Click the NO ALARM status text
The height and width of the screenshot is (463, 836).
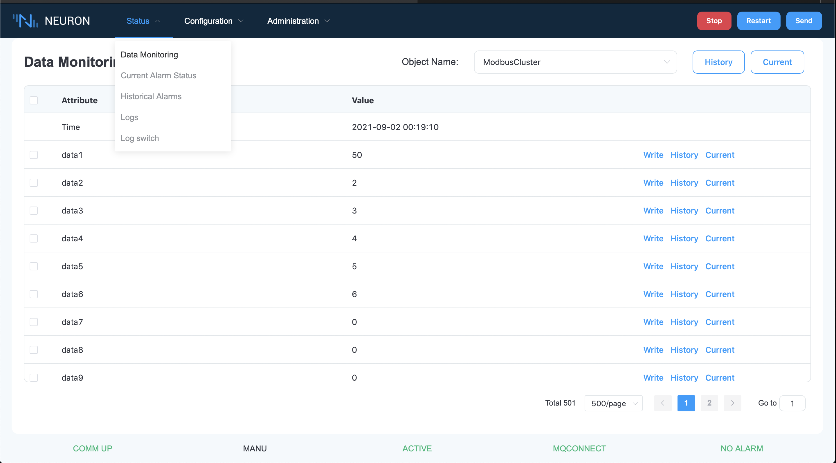click(742, 449)
